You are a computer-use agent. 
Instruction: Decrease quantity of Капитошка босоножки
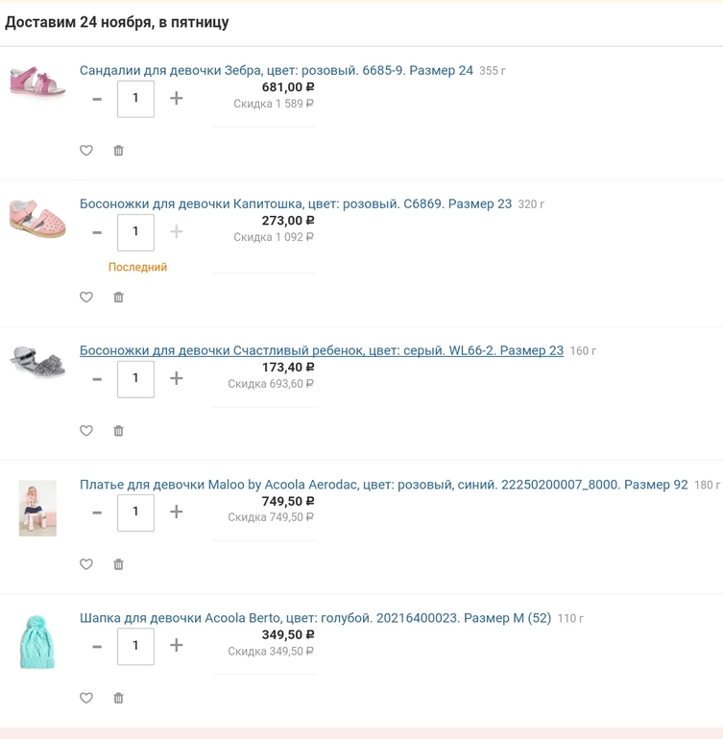click(x=97, y=232)
